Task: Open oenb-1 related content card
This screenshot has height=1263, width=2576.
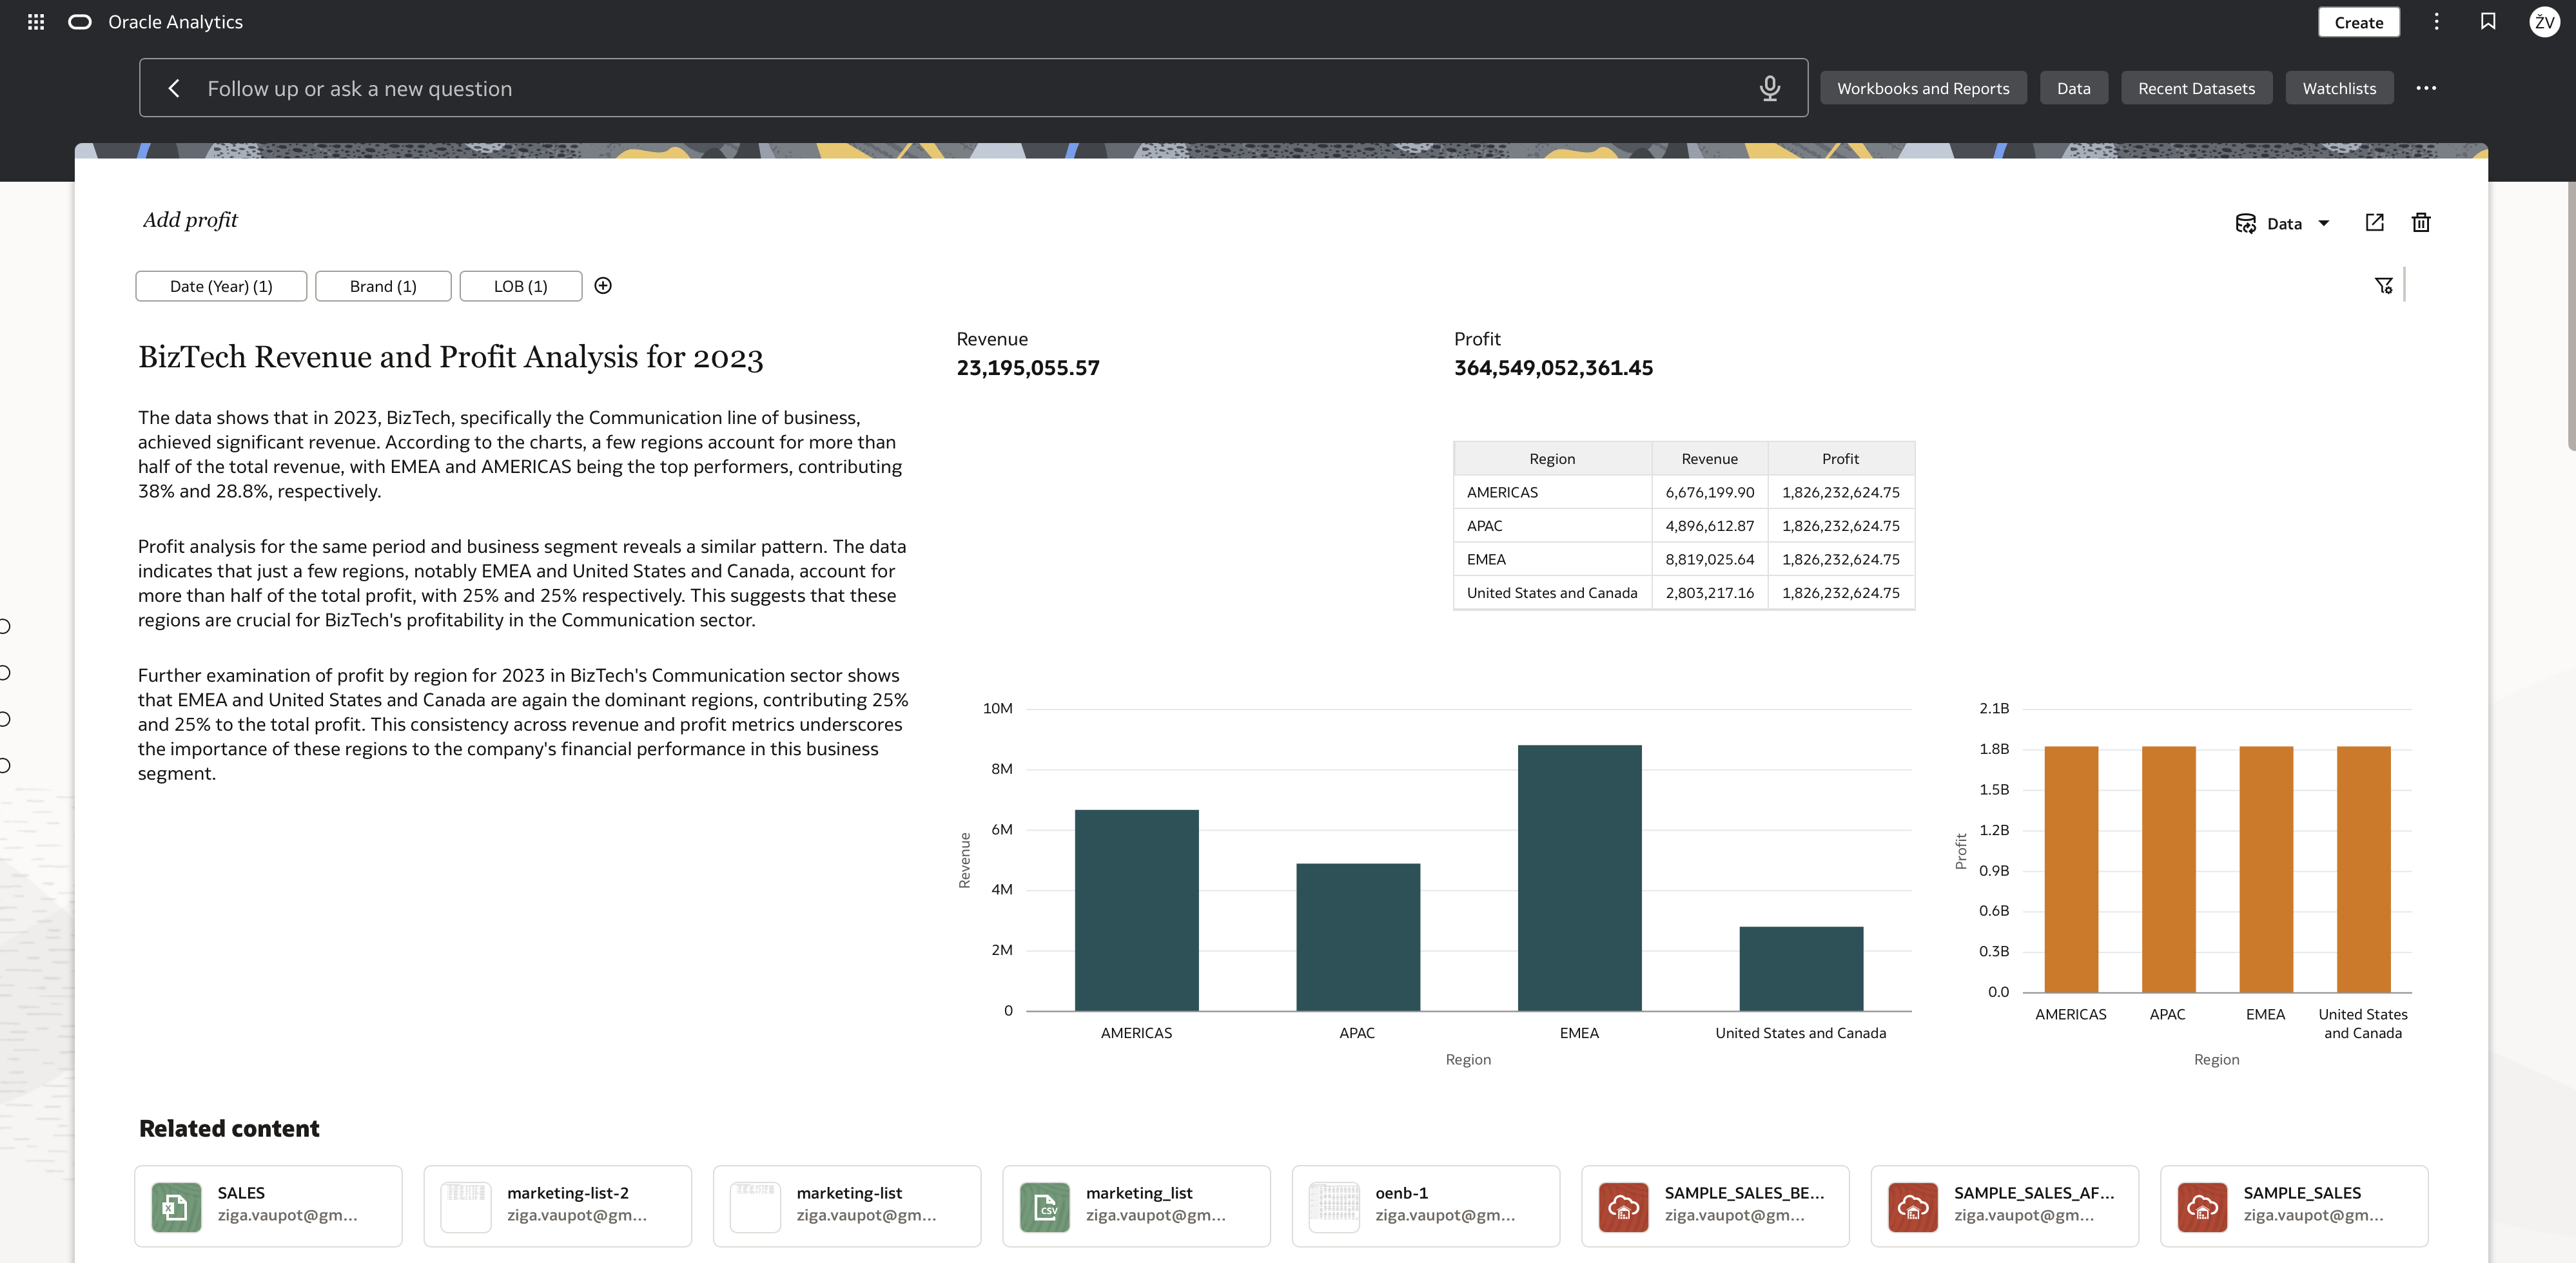Action: (1425, 1206)
